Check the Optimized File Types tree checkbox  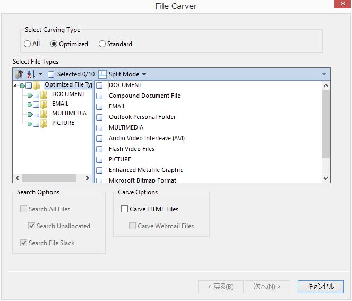click(x=29, y=85)
